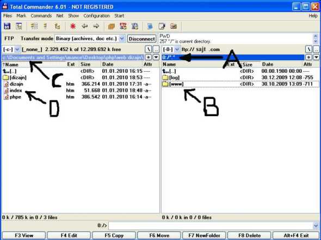
Task: Open FTP connect toolbar icon
Action: 123,26
